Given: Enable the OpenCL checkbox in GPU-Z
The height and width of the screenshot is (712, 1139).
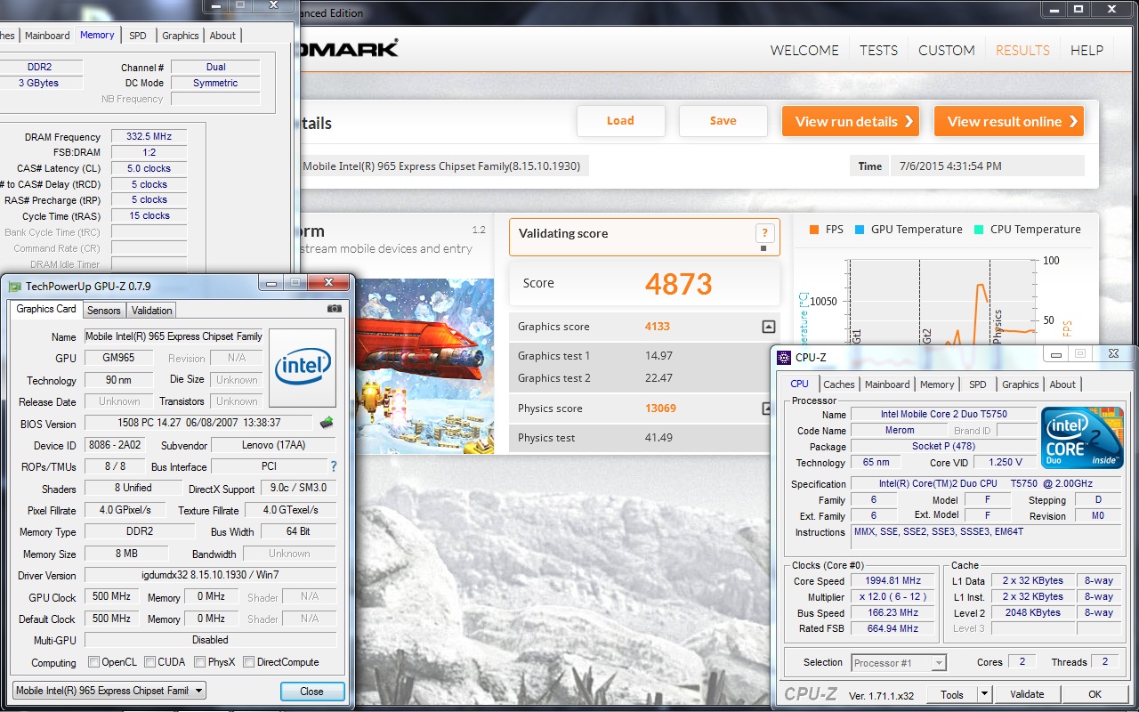Looking at the screenshot, I should click(93, 662).
